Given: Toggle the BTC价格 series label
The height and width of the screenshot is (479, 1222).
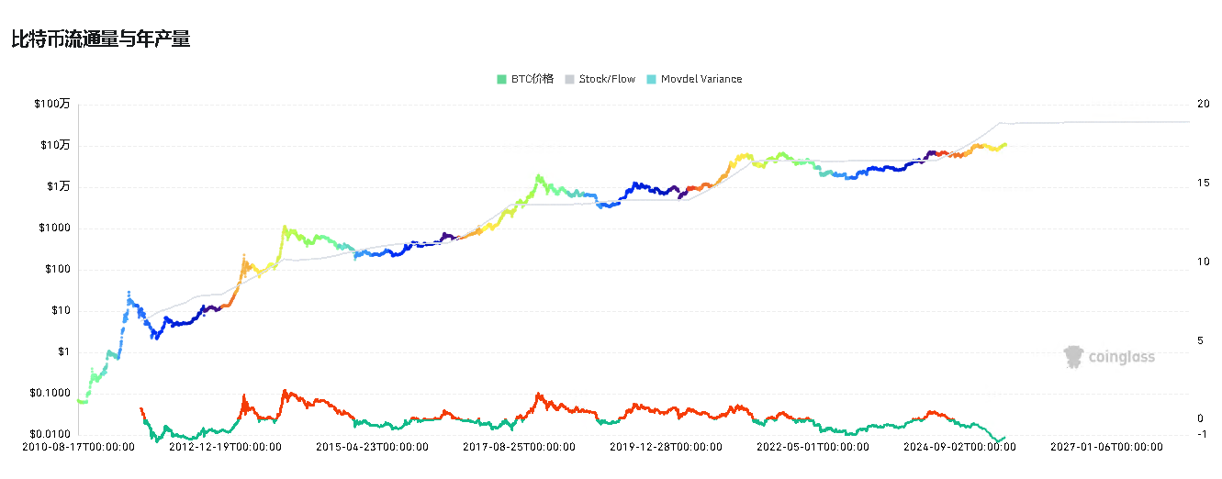Looking at the screenshot, I should point(533,79).
